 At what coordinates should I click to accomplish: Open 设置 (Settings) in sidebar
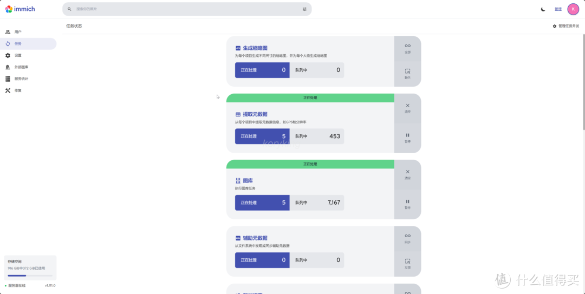(18, 55)
